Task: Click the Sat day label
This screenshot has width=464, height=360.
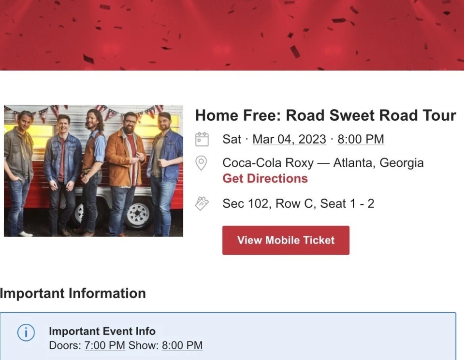Action: click(x=232, y=139)
